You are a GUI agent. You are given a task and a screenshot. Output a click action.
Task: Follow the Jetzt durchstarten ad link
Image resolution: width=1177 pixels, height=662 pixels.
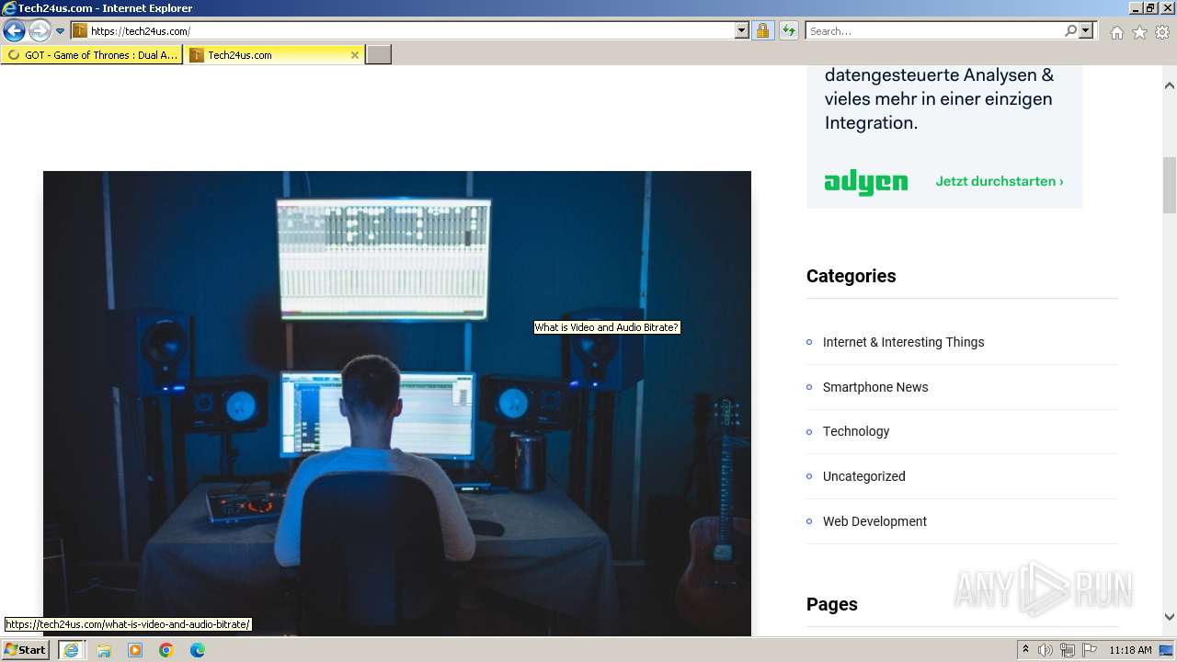1000,181
